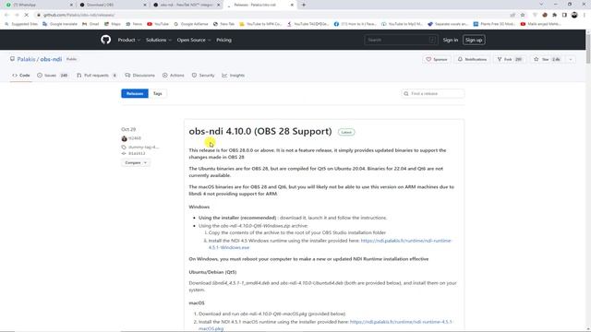Screen dimensions: 591x332
Task: Open the browser profile avatar
Action: [574, 15]
